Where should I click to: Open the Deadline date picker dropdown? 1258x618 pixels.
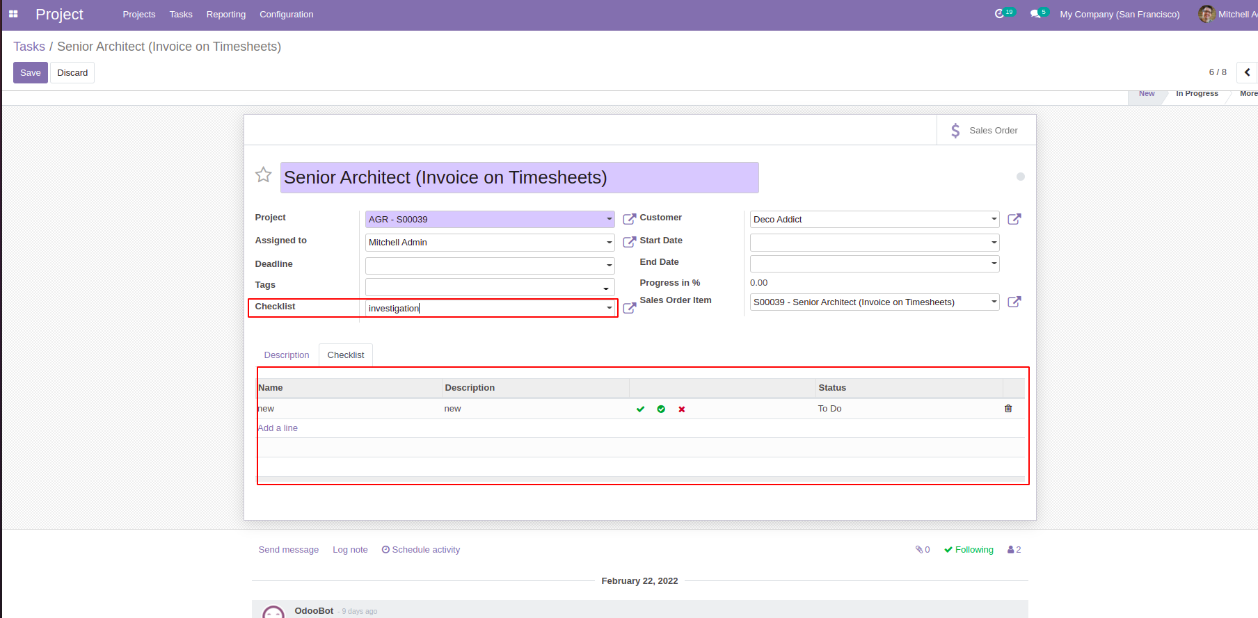(610, 266)
